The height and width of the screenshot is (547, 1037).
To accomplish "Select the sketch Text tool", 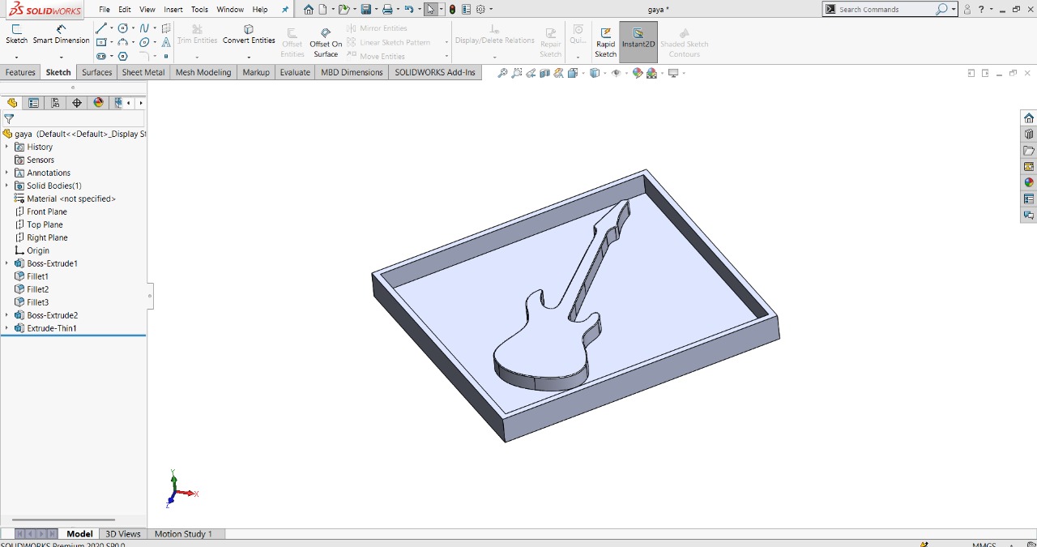I will point(166,42).
